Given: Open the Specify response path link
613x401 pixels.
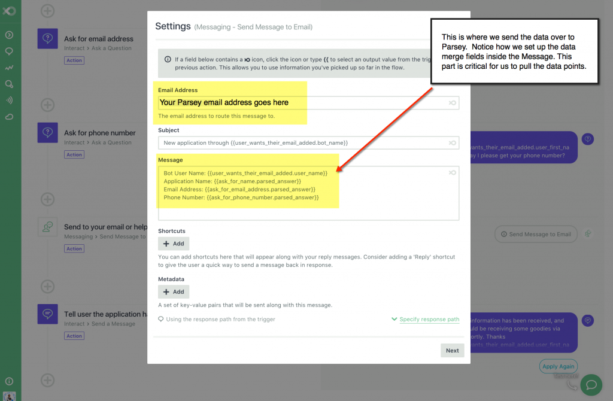Looking at the screenshot, I should [429, 320].
